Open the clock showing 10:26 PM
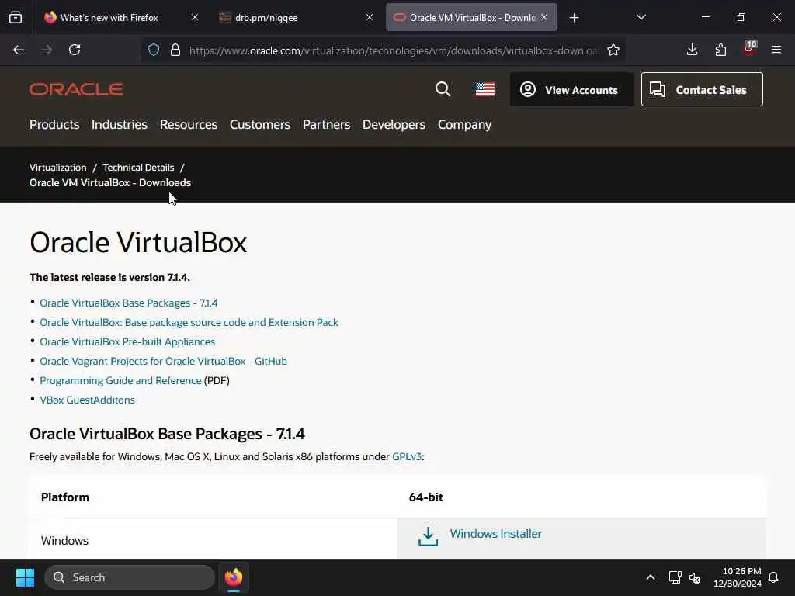 coord(738,577)
